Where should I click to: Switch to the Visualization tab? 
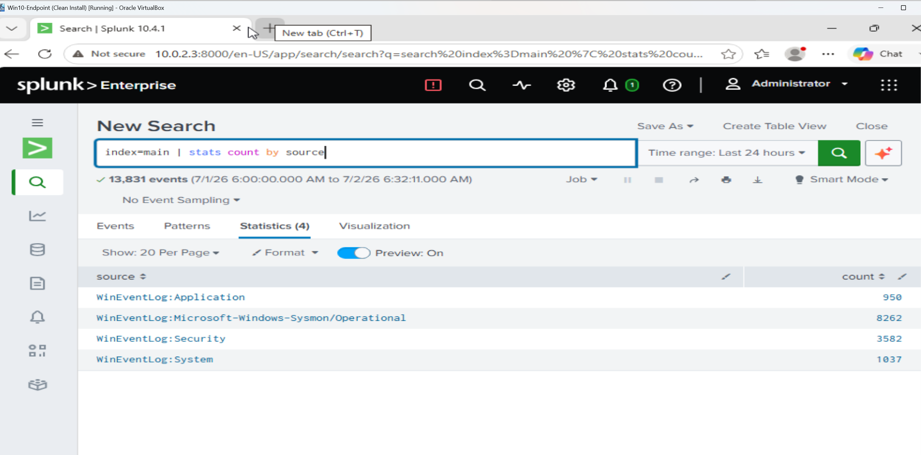point(374,226)
